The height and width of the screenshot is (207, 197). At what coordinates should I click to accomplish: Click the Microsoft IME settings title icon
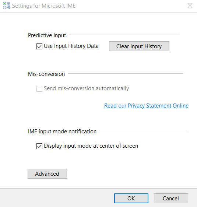pyautogui.click(x=7, y=6)
